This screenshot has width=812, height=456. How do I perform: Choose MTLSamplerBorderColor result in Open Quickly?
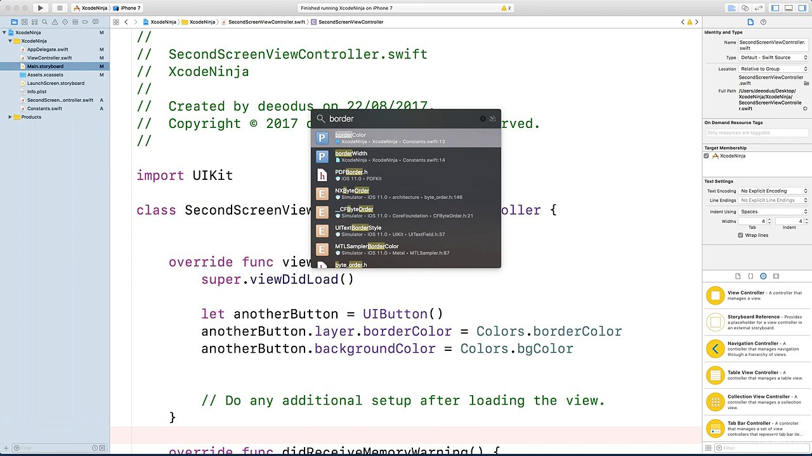coord(406,249)
